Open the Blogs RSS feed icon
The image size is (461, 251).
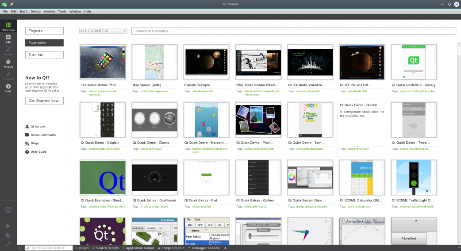click(27, 143)
